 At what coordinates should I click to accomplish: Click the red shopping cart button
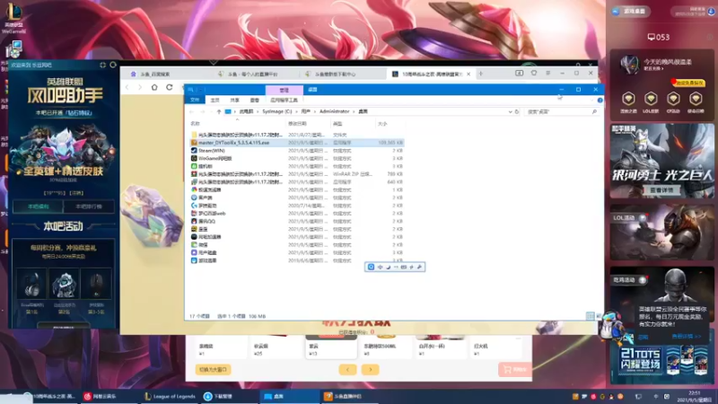tap(514, 370)
